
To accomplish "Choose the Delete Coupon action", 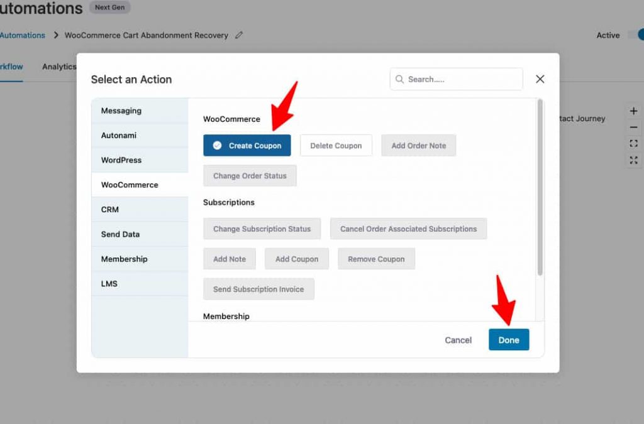I will tap(336, 146).
